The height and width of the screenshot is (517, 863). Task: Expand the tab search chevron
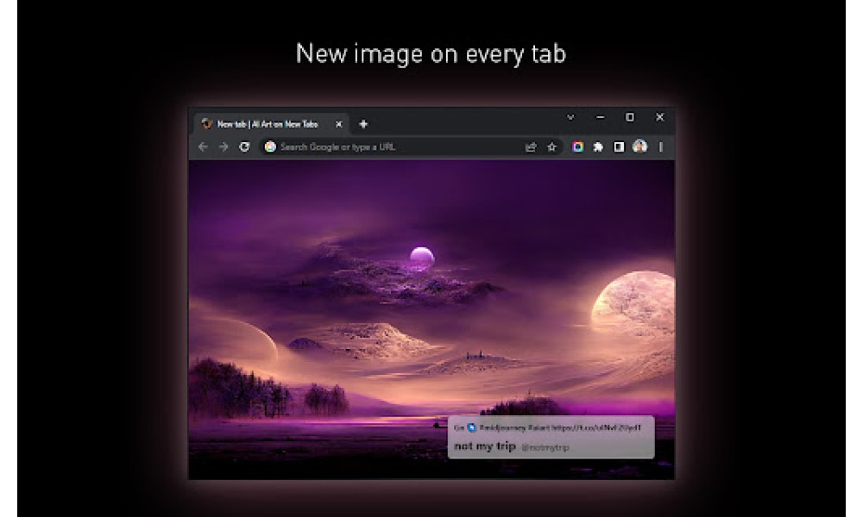[570, 117]
